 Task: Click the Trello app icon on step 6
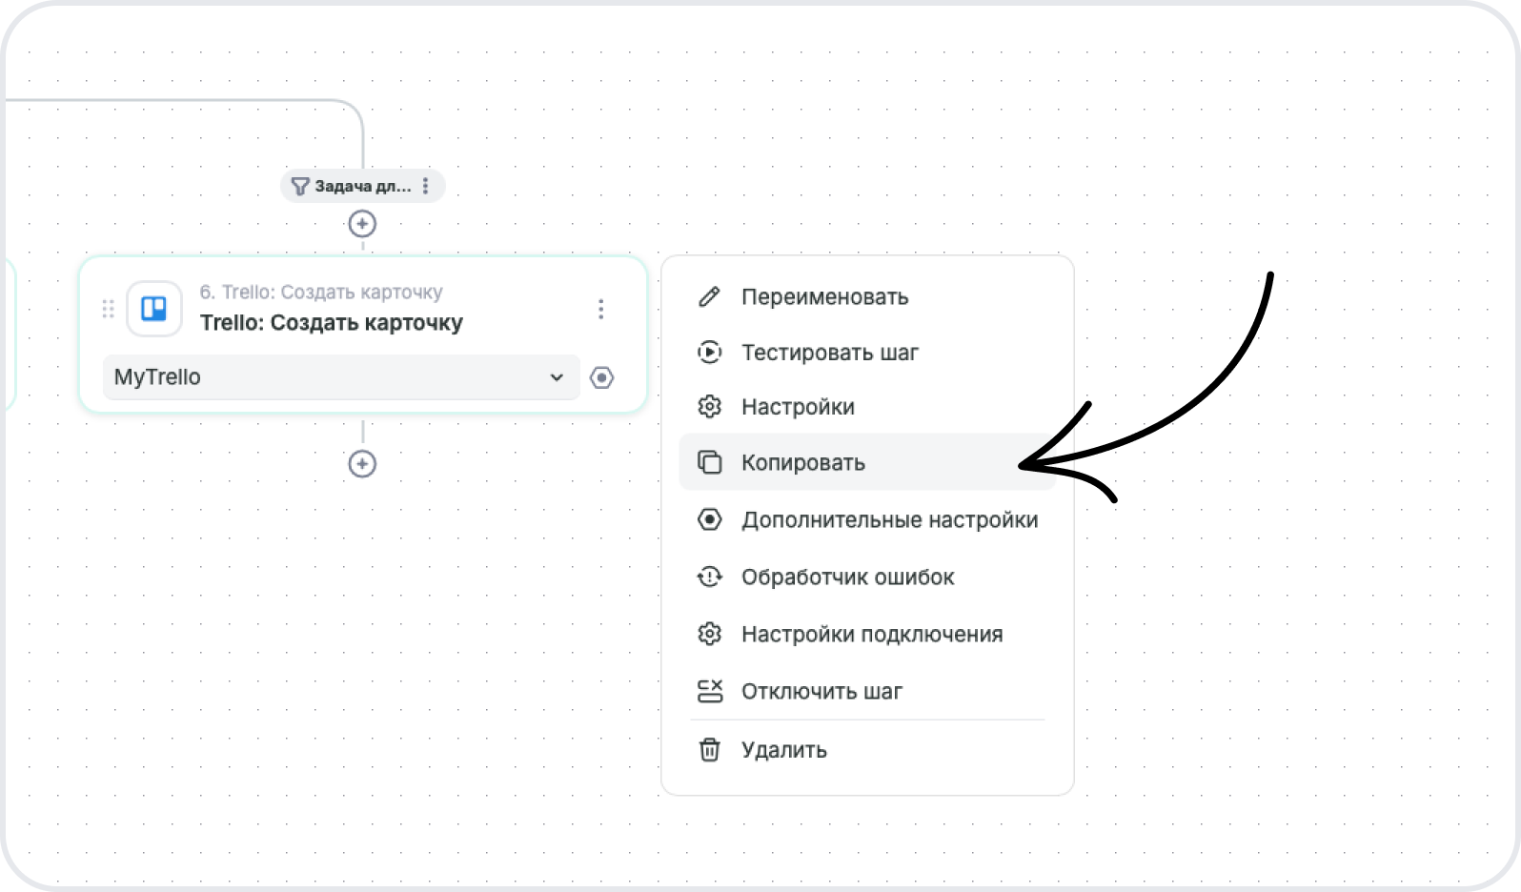(x=154, y=309)
